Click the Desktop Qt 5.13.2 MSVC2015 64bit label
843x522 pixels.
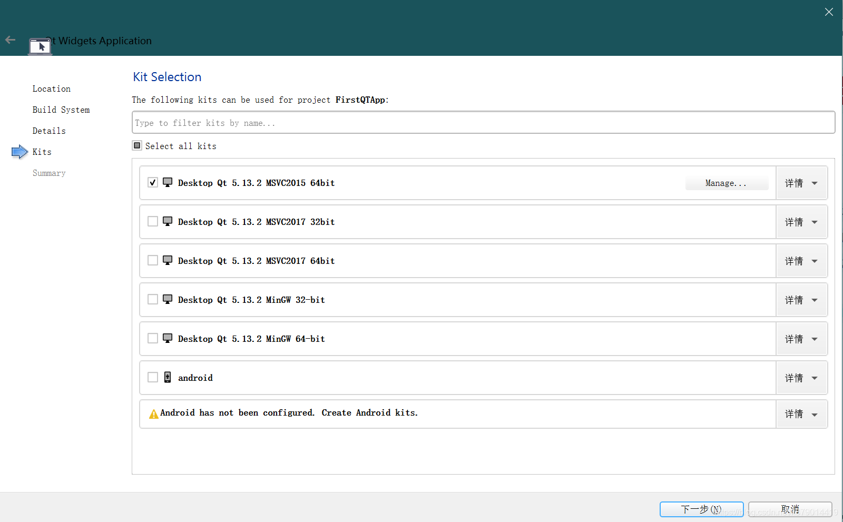click(x=256, y=183)
